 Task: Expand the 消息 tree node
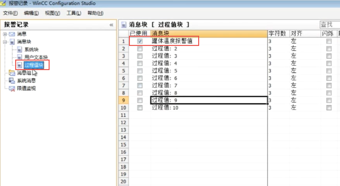(x=5, y=34)
